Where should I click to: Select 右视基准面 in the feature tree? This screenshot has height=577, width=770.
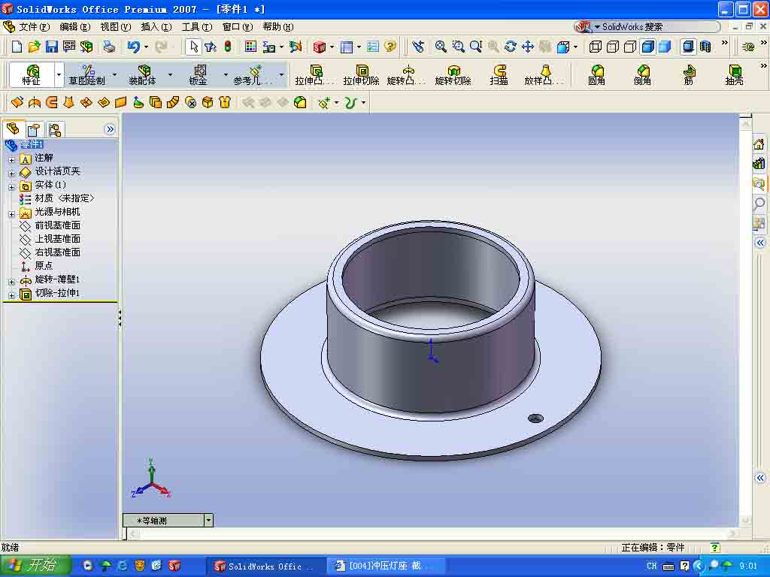coord(57,252)
